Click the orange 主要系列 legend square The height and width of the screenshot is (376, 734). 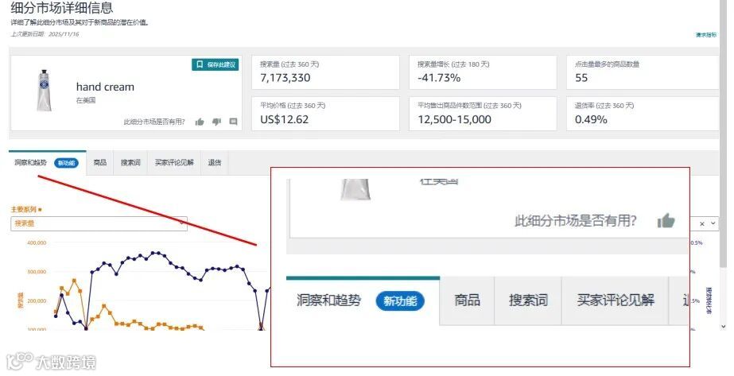(41, 210)
